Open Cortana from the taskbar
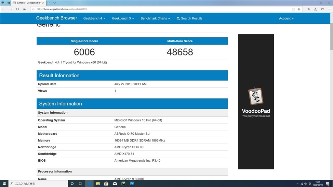 pyautogui.click(x=72, y=184)
